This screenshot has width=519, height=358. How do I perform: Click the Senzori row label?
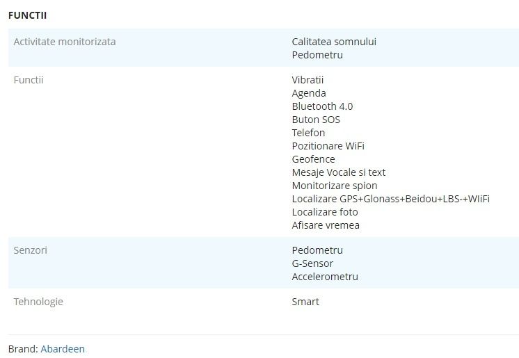coord(30,250)
